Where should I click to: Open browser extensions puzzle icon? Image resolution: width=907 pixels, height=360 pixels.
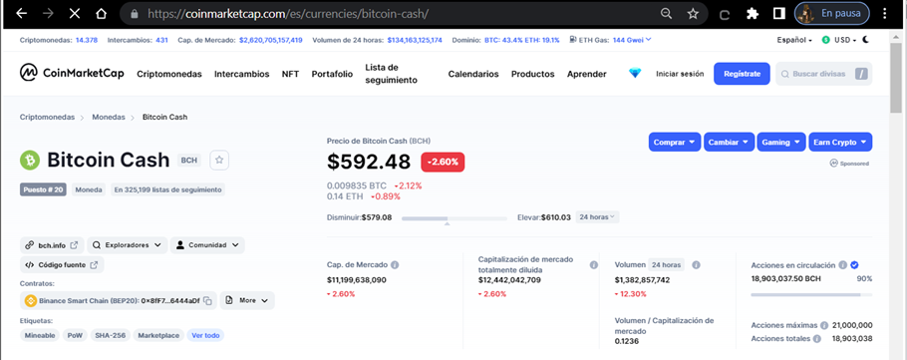pyautogui.click(x=752, y=14)
